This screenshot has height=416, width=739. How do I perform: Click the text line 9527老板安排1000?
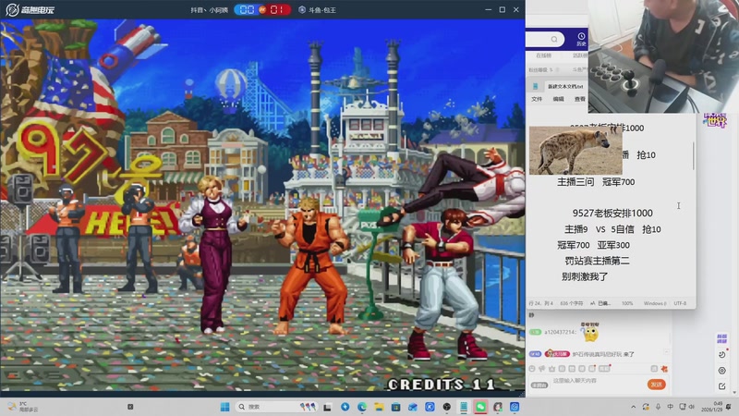[x=612, y=214]
